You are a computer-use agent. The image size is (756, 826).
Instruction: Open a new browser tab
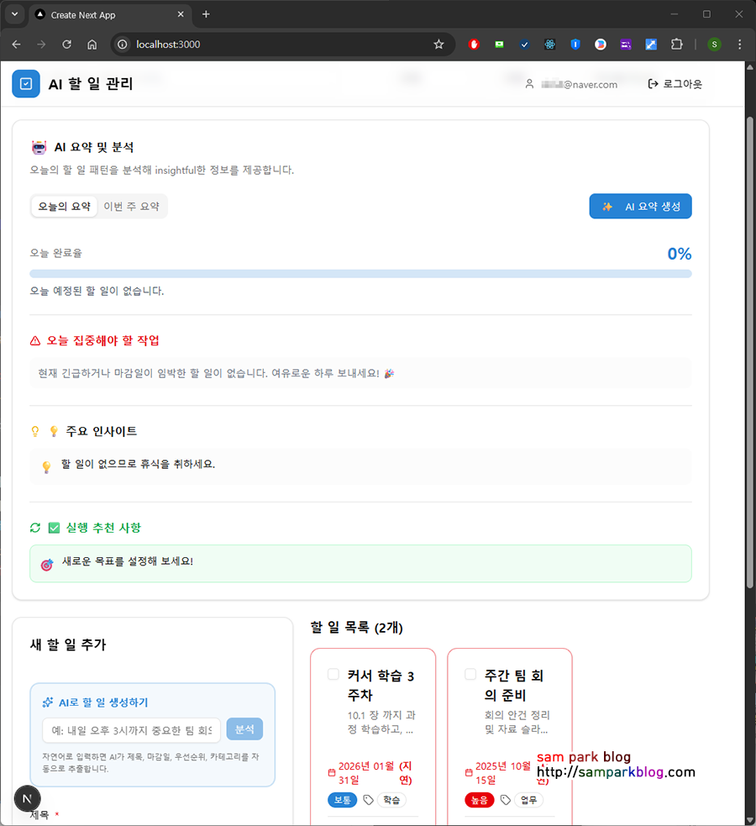tap(206, 14)
